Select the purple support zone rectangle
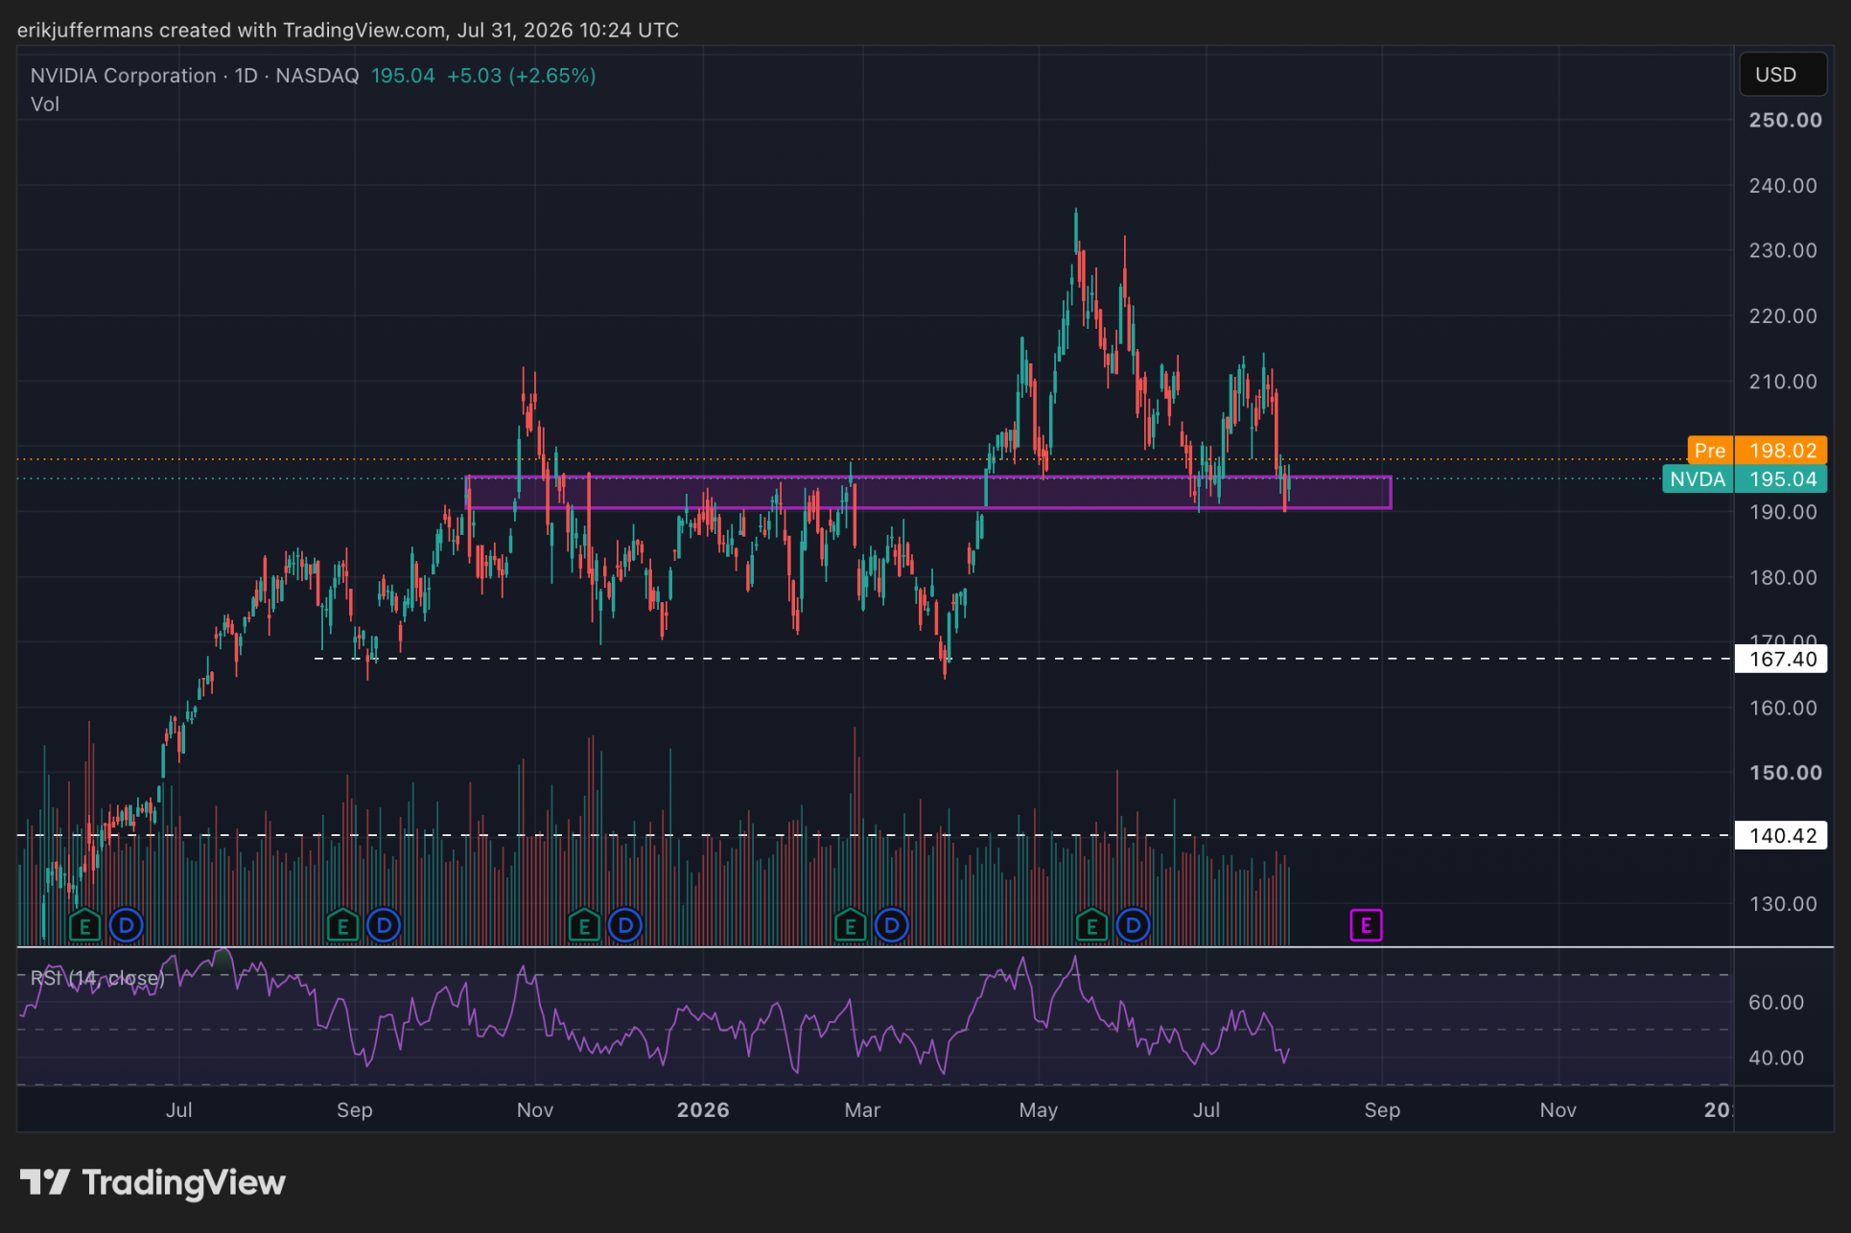 click(x=927, y=492)
